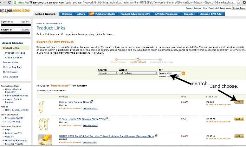The width and height of the screenshot is (246, 147).
Task: Expand the Amazon CPM Ads tab menu
Action: click(211, 14)
